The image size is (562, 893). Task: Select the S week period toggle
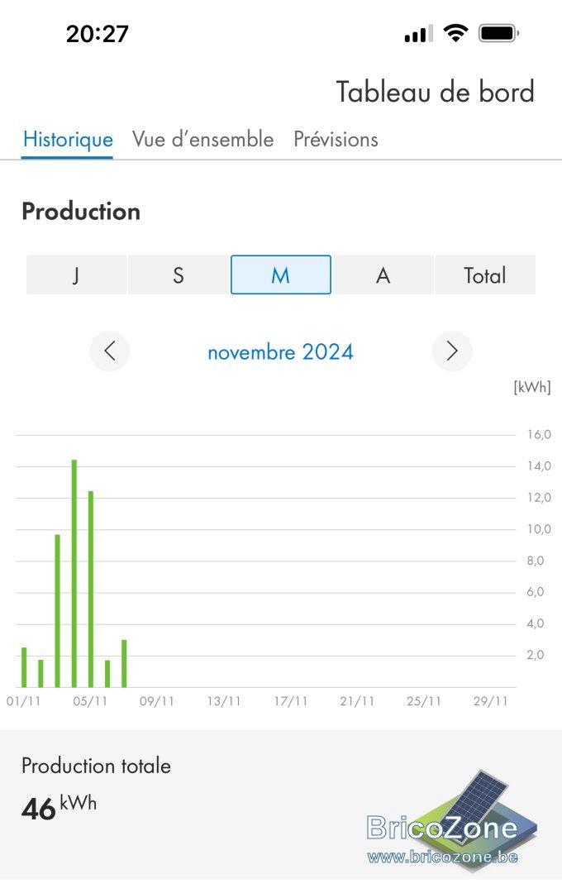tap(179, 275)
